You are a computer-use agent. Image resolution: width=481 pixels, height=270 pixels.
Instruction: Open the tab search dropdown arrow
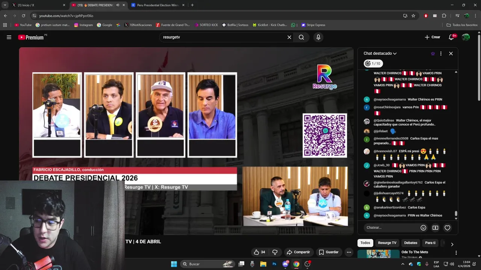[5, 5]
